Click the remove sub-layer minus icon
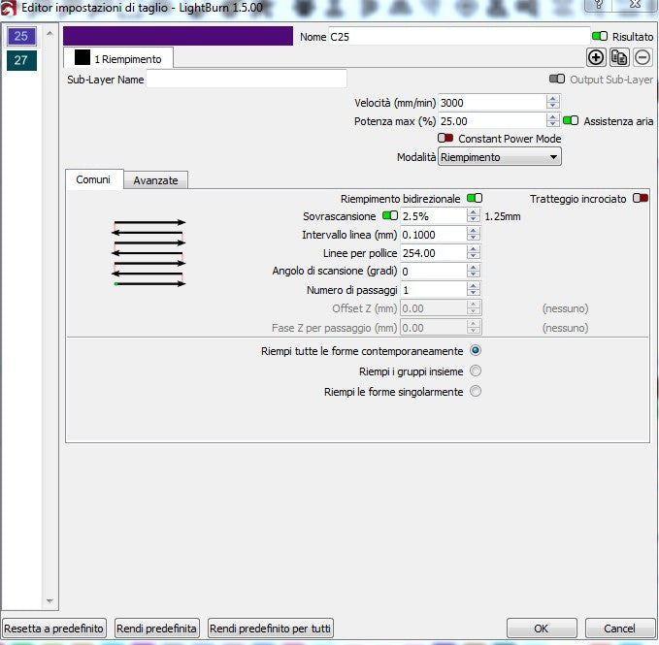The width and height of the screenshot is (659, 645). pos(643,57)
